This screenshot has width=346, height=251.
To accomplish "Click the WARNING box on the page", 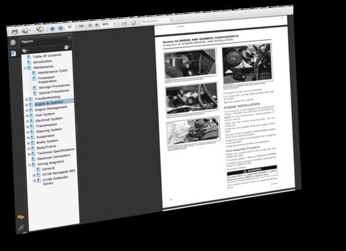I will pyautogui.click(x=252, y=174).
